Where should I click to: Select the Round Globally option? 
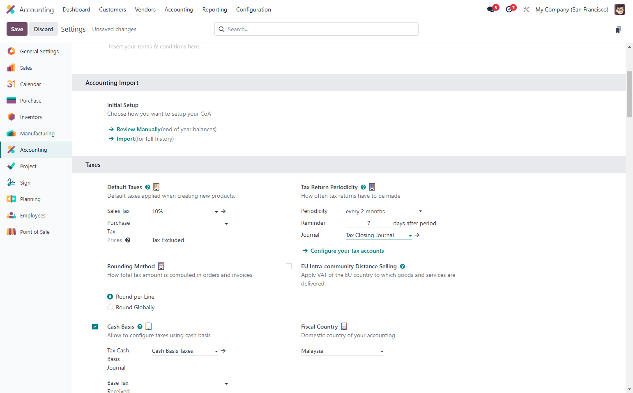tap(110, 307)
